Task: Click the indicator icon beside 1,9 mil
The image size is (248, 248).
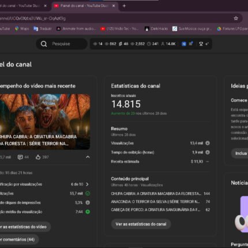Action: point(208,152)
